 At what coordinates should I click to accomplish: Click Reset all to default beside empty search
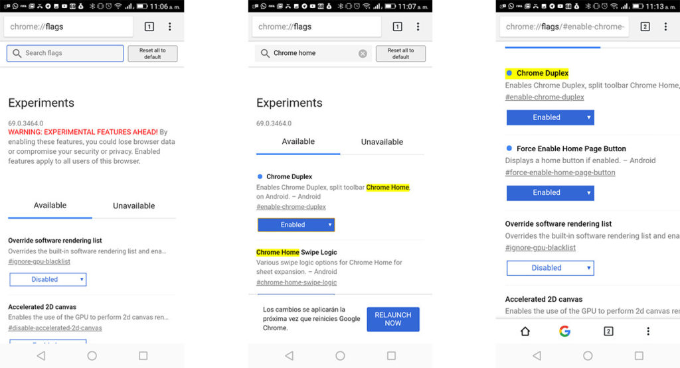coord(152,54)
